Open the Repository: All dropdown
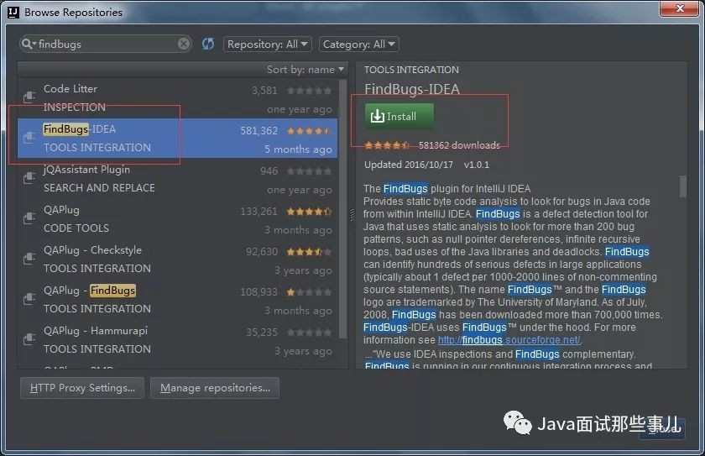The image size is (705, 456). [x=267, y=44]
